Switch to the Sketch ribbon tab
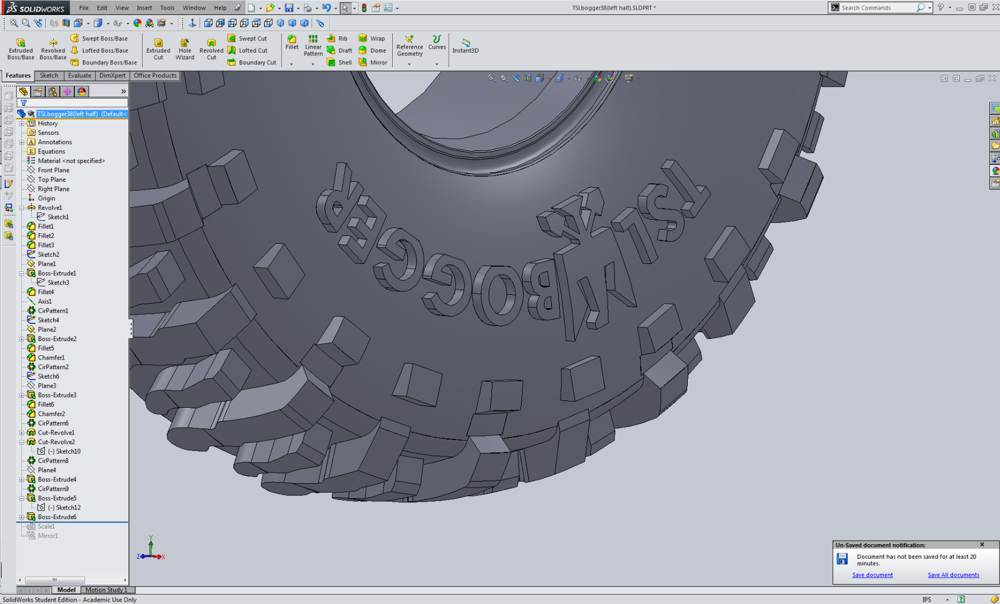This screenshot has width=1000, height=604. (49, 75)
